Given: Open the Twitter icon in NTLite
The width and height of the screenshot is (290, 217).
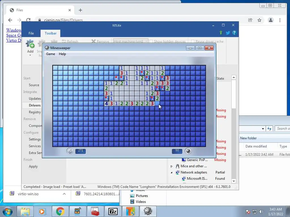Looking at the screenshot, I should tap(228, 33).
